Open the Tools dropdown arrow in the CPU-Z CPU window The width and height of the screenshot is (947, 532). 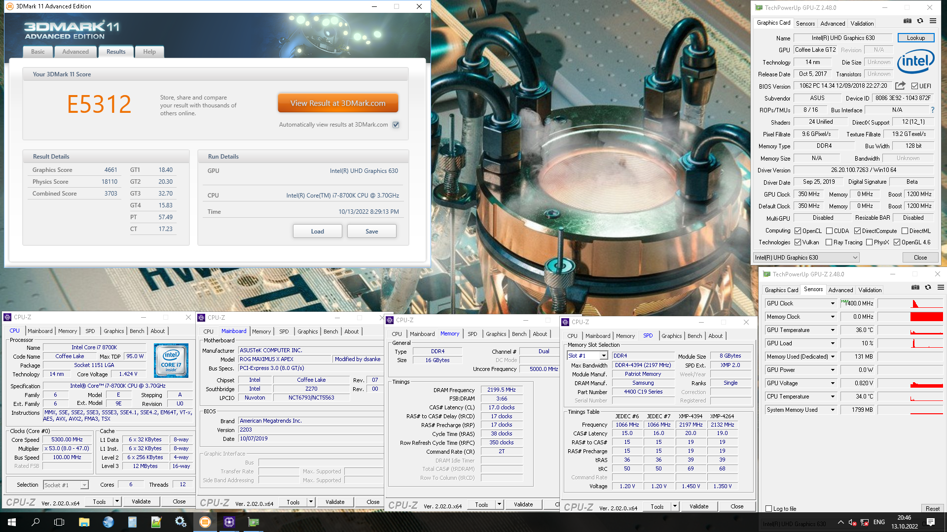(x=117, y=501)
